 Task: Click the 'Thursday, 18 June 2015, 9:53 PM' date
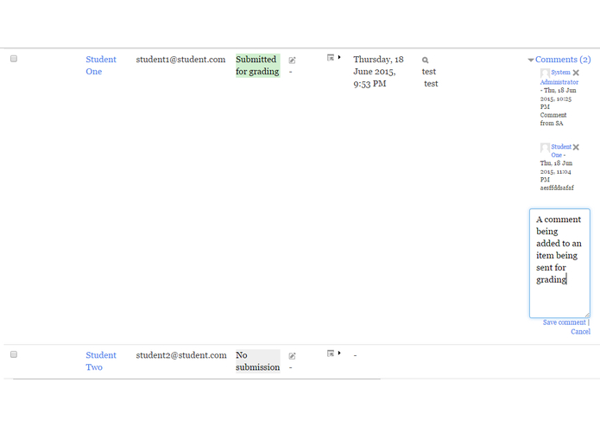[x=378, y=72]
